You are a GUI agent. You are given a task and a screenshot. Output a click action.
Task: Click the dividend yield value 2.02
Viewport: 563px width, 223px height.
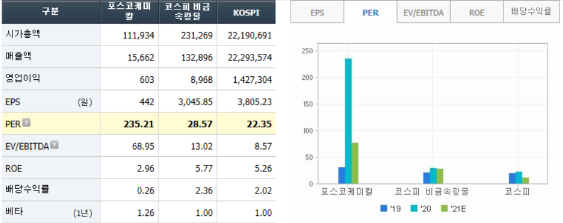click(x=263, y=191)
